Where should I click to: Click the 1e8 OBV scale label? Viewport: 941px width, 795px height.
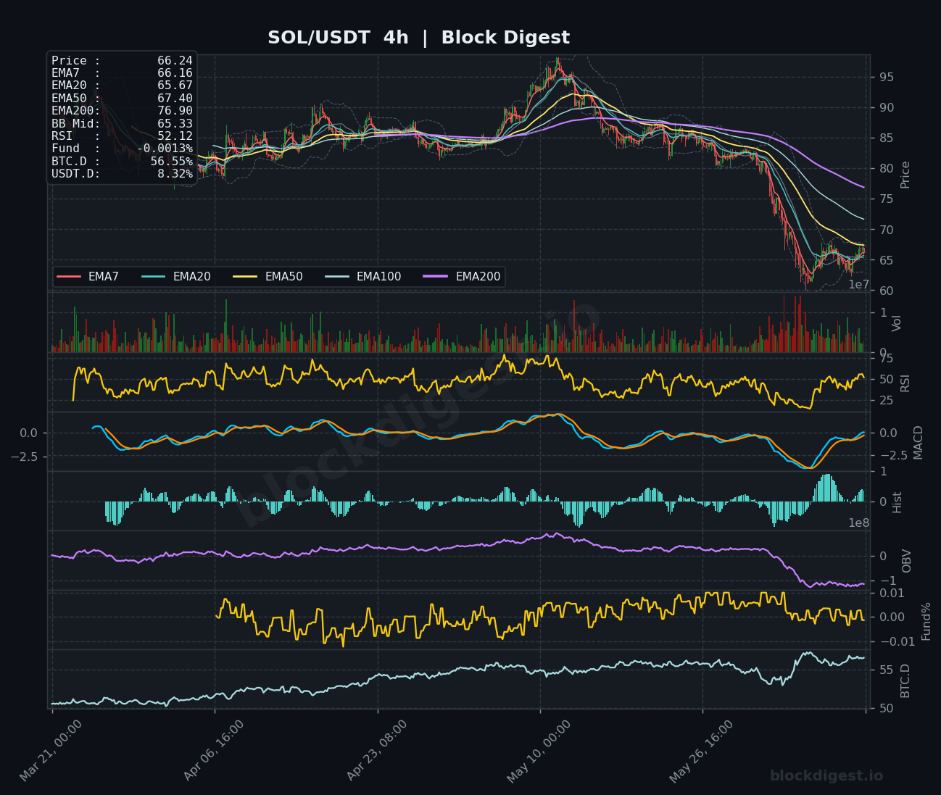click(x=859, y=523)
